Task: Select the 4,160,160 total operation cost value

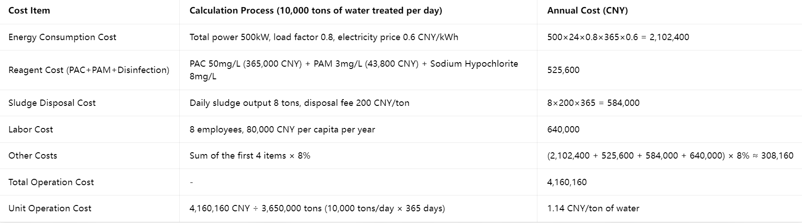Action: (x=567, y=182)
